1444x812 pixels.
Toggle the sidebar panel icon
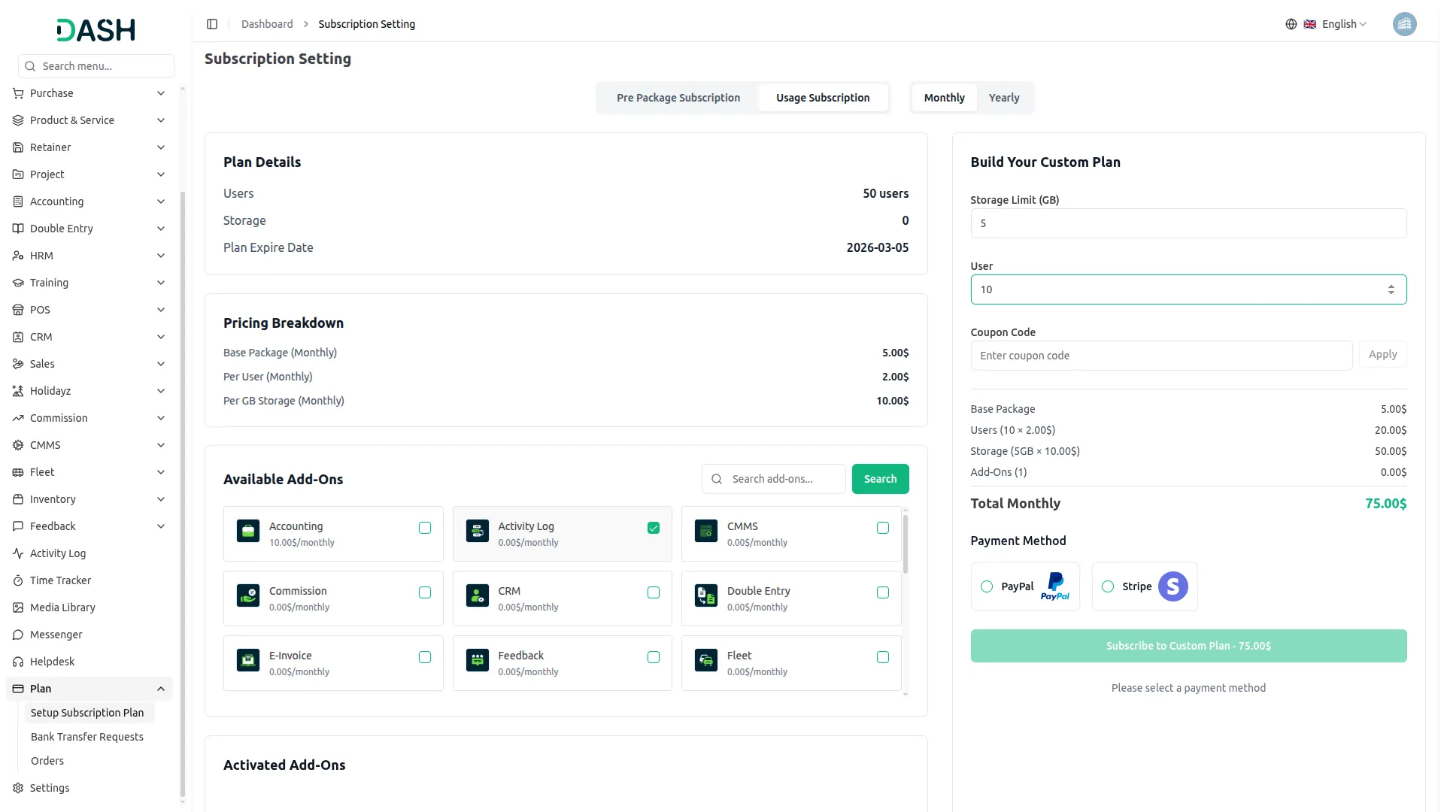tap(212, 24)
